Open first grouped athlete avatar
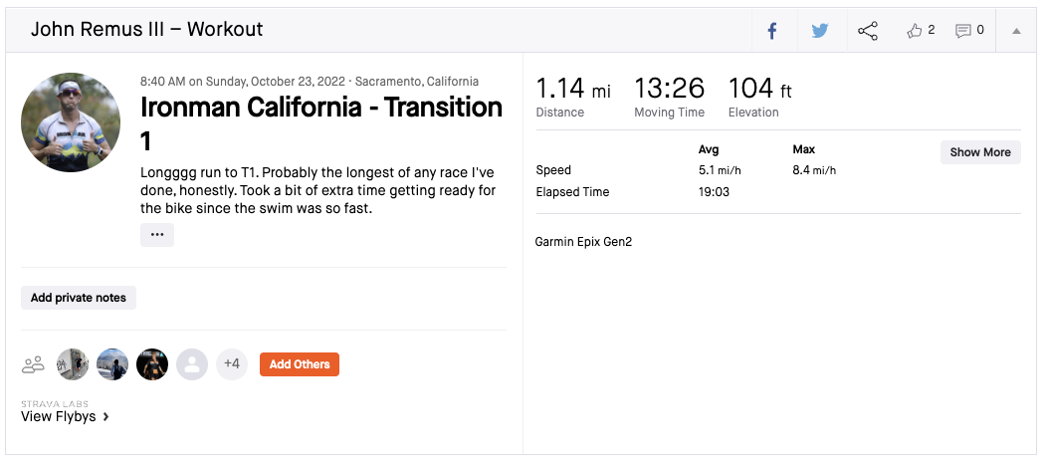The height and width of the screenshot is (461, 1045). coord(73,364)
